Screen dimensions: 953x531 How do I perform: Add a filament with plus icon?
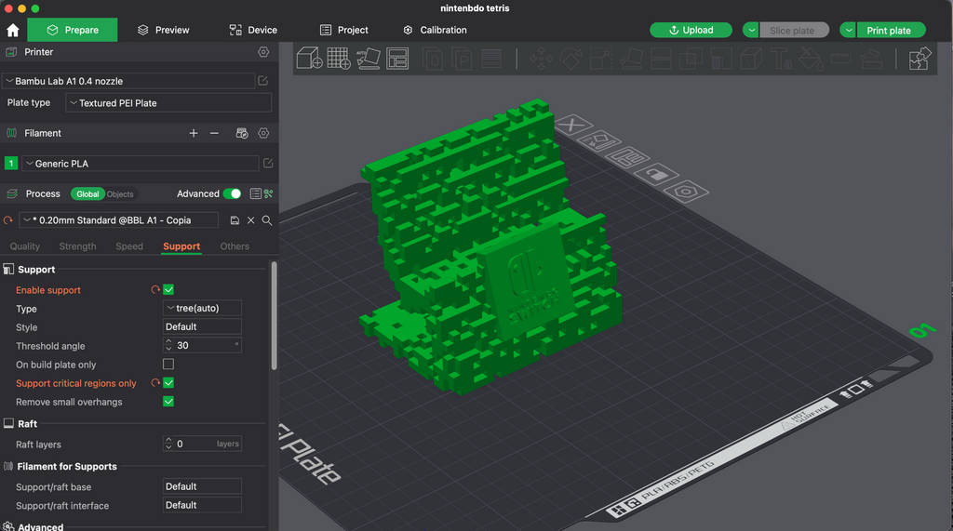(194, 133)
